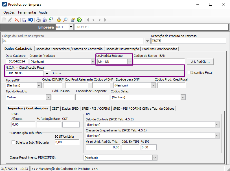Open the Ferramentas menu
Viewport: 230px width, 171px height.
click(x=27, y=12)
